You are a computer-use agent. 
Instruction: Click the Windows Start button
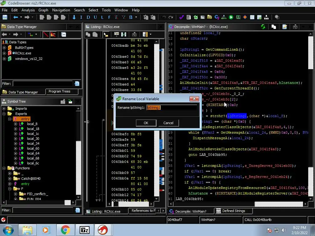tap(8, 230)
